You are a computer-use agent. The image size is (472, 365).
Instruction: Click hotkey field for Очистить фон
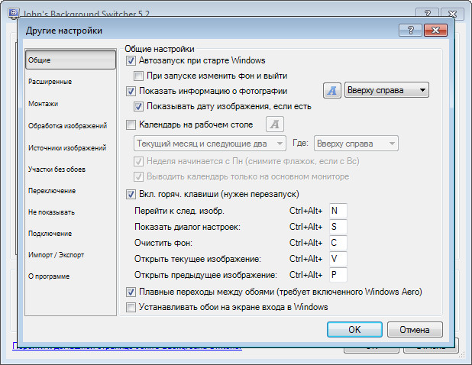click(338, 243)
